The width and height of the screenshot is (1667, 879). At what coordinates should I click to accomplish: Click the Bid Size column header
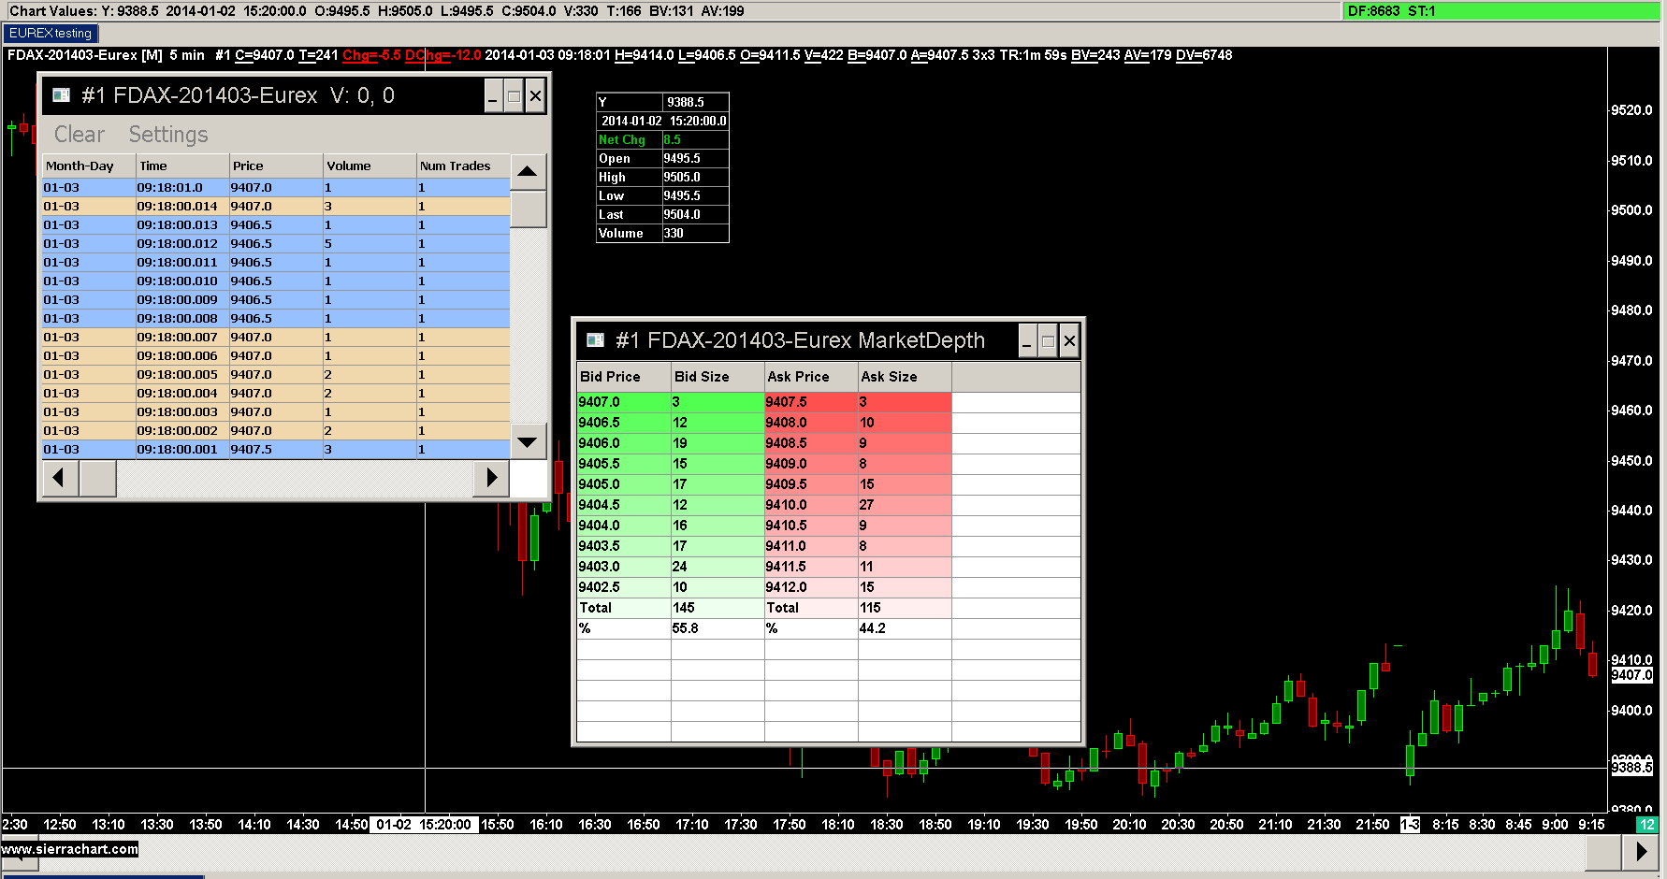coord(718,377)
